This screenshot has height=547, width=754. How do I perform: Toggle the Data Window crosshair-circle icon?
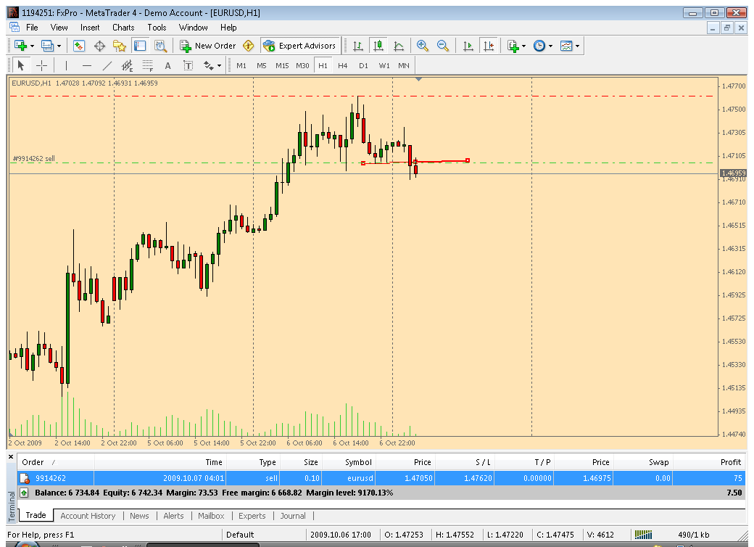click(99, 46)
